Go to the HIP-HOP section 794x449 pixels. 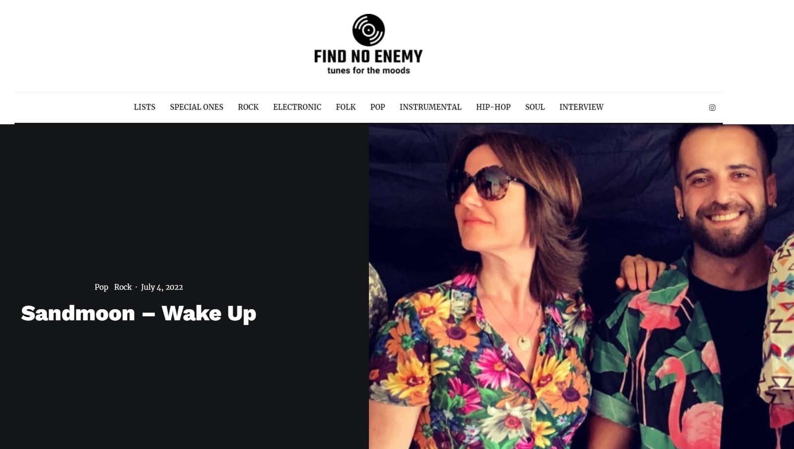tap(493, 107)
